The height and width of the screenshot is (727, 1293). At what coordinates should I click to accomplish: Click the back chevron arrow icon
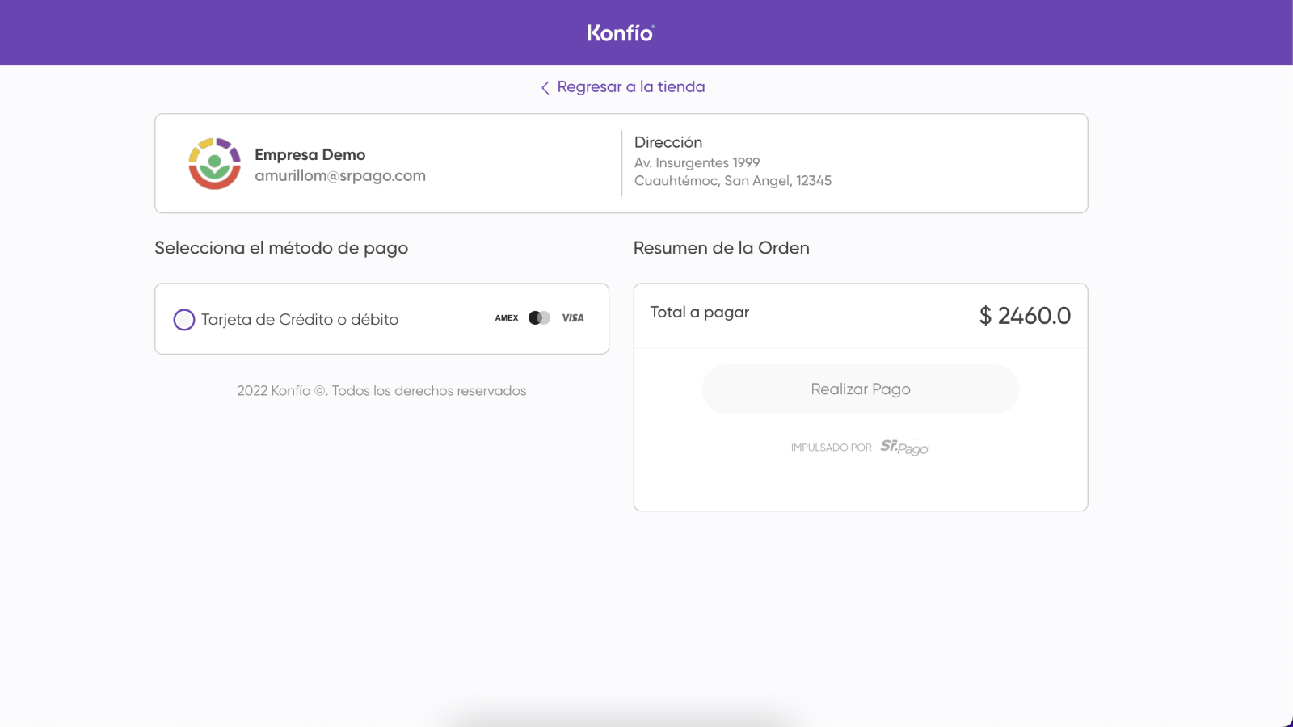coord(545,87)
